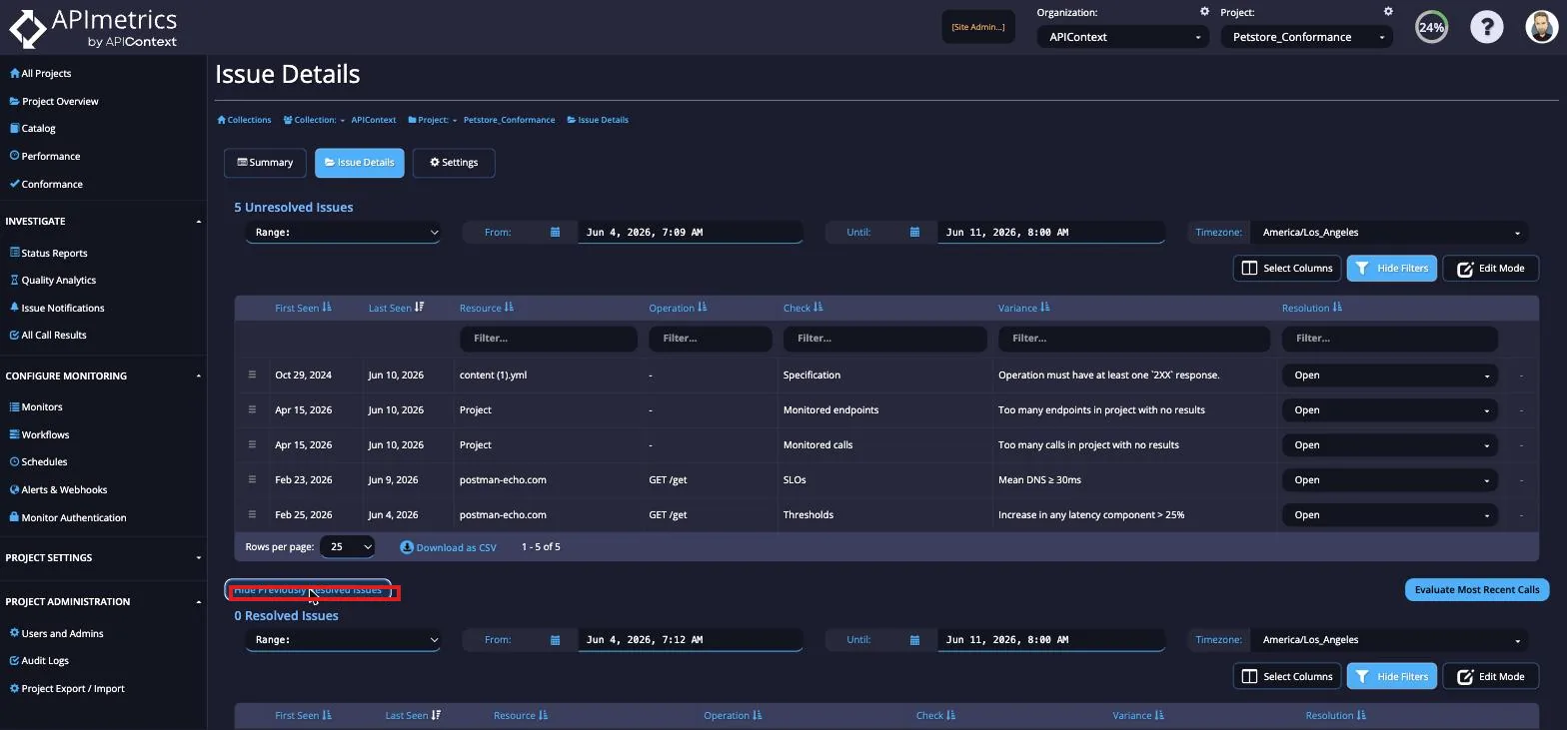Image resolution: width=1567 pixels, height=730 pixels.
Task: Open the user profile avatar
Action: pyautogui.click(x=1542, y=27)
